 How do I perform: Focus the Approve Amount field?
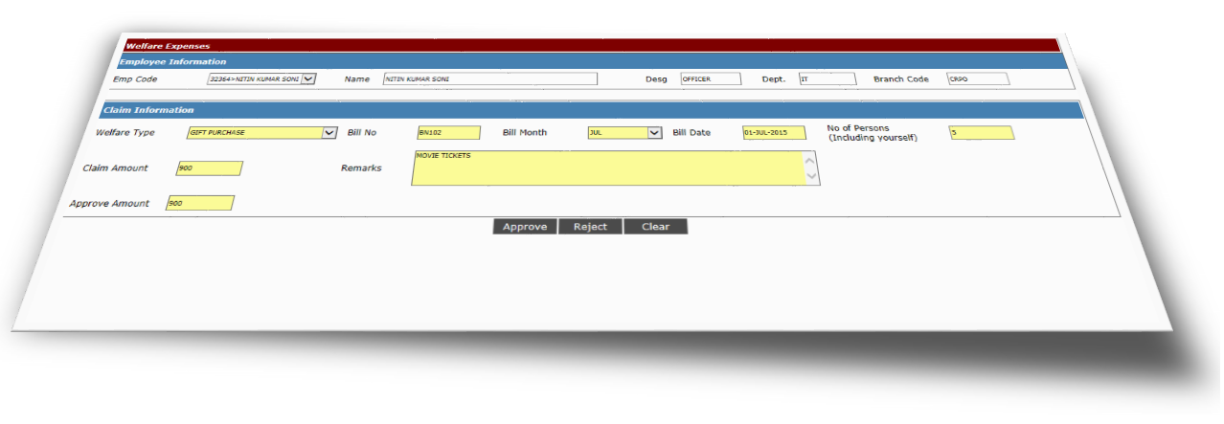coord(199,203)
